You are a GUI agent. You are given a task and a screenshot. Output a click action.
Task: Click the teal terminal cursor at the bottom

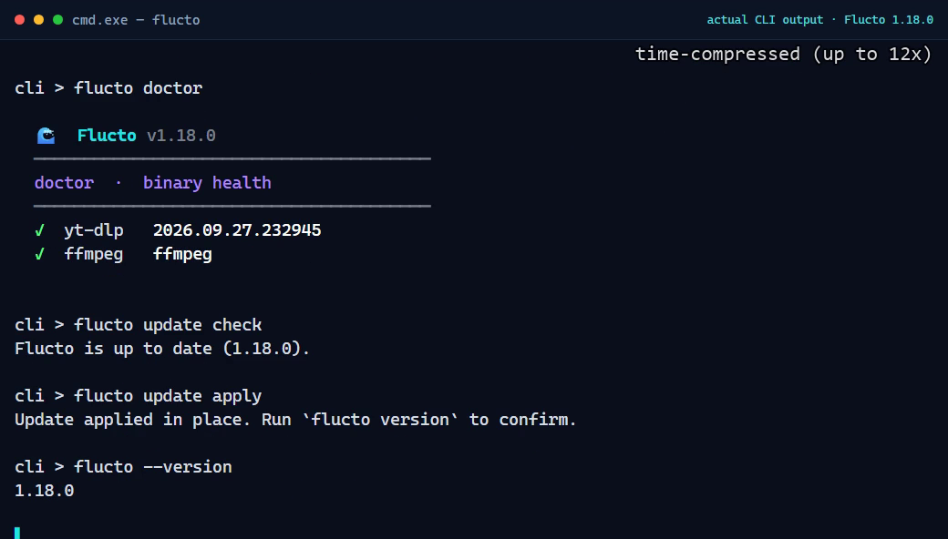(17, 533)
